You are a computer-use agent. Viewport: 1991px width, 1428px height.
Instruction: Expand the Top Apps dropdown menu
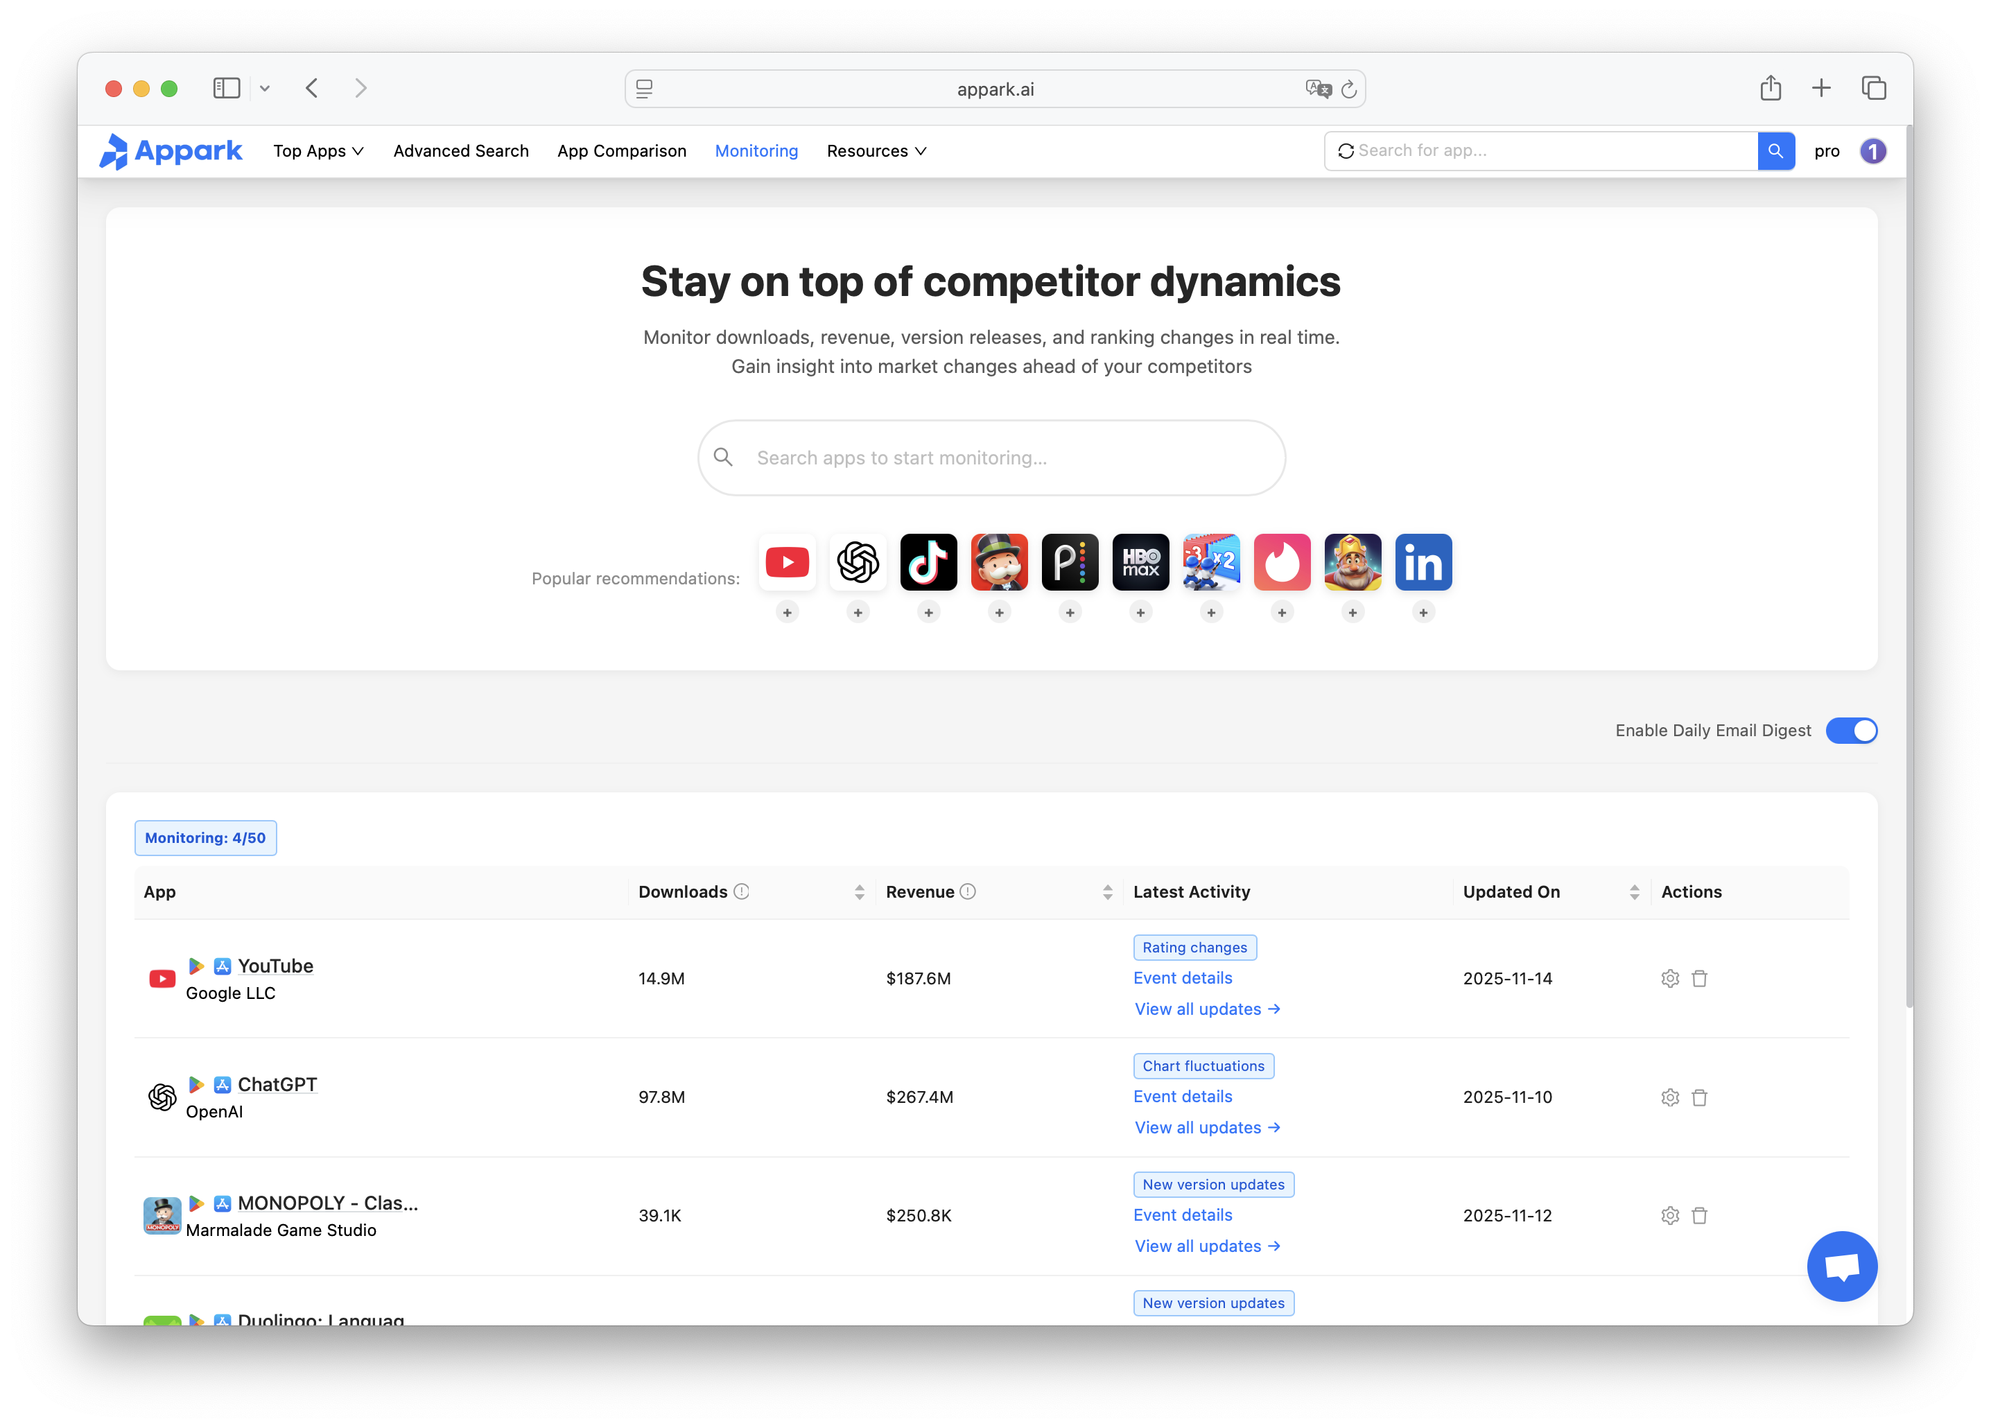318,150
